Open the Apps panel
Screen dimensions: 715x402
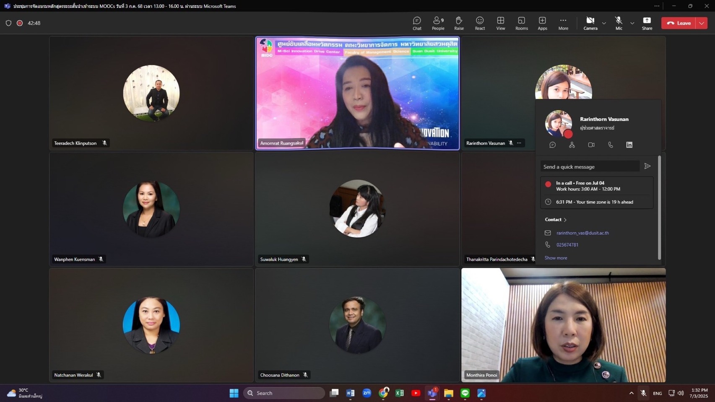(542, 23)
